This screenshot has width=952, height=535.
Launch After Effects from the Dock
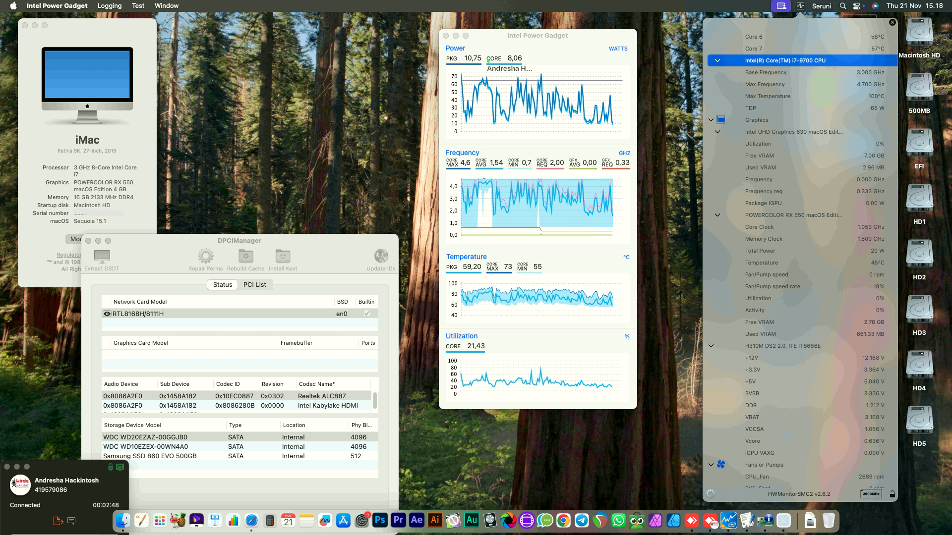tap(416, 520)
